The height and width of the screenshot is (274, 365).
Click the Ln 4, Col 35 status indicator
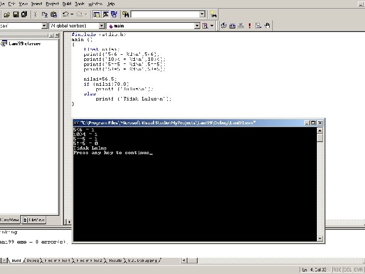(315, 270)
